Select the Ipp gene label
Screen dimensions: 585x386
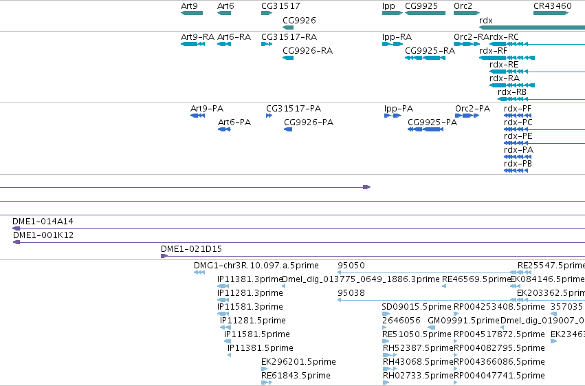tap(388, 6)
